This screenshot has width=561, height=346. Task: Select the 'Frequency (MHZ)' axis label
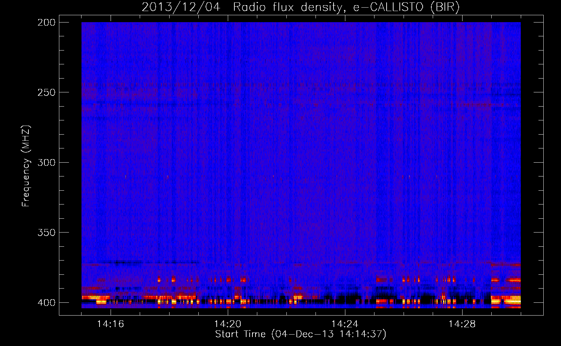click(26, 166)
